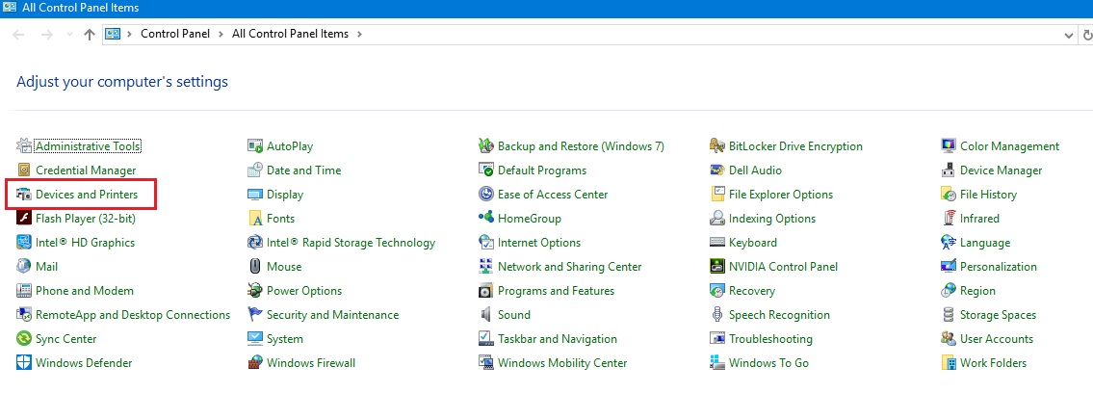Viewport: 1093px width, 393px height.
Task: Select All Control Panel Items breadcrumb
Action: point(292,35)
